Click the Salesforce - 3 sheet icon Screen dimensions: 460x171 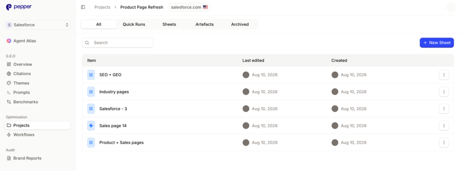click(91, 109)
